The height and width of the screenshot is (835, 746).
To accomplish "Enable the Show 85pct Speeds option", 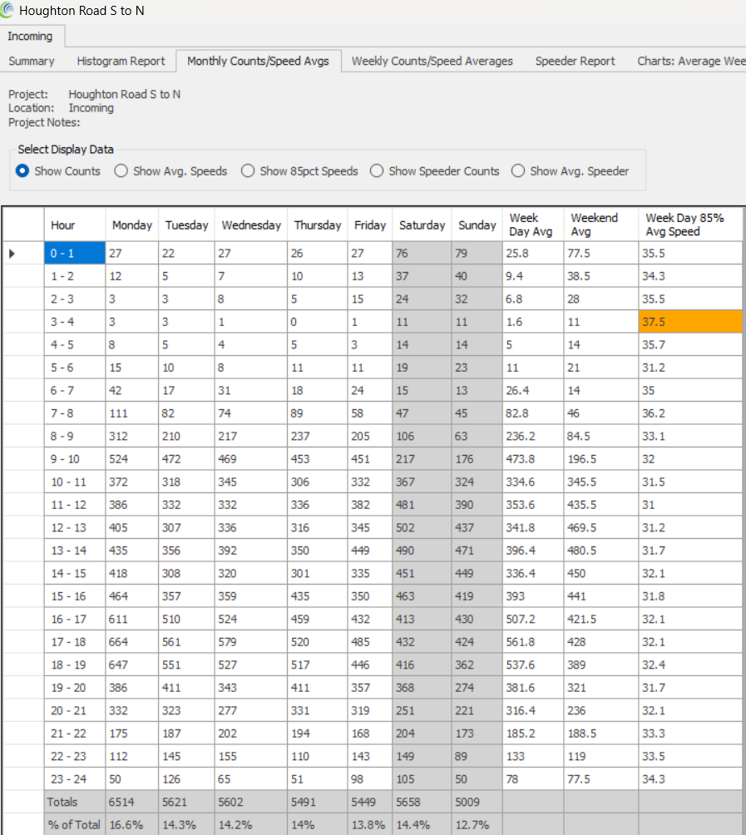I will 248,171.
